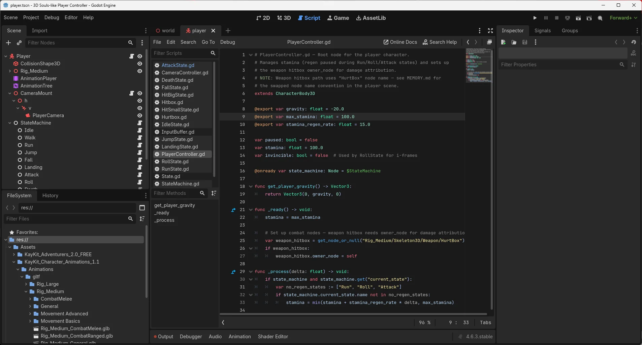
Task: Add a new child node plus icon
Action: (9, 43)
